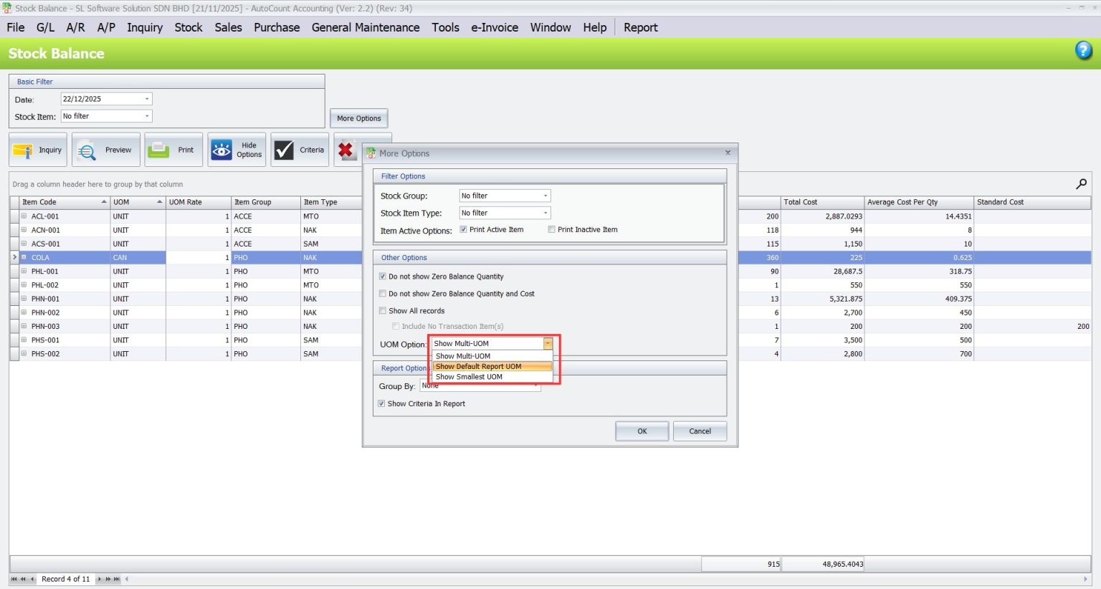Open help via blue question mark icon
Image resolution: width=1101 pixels, height=589 pixels.
click(1083, 50)
